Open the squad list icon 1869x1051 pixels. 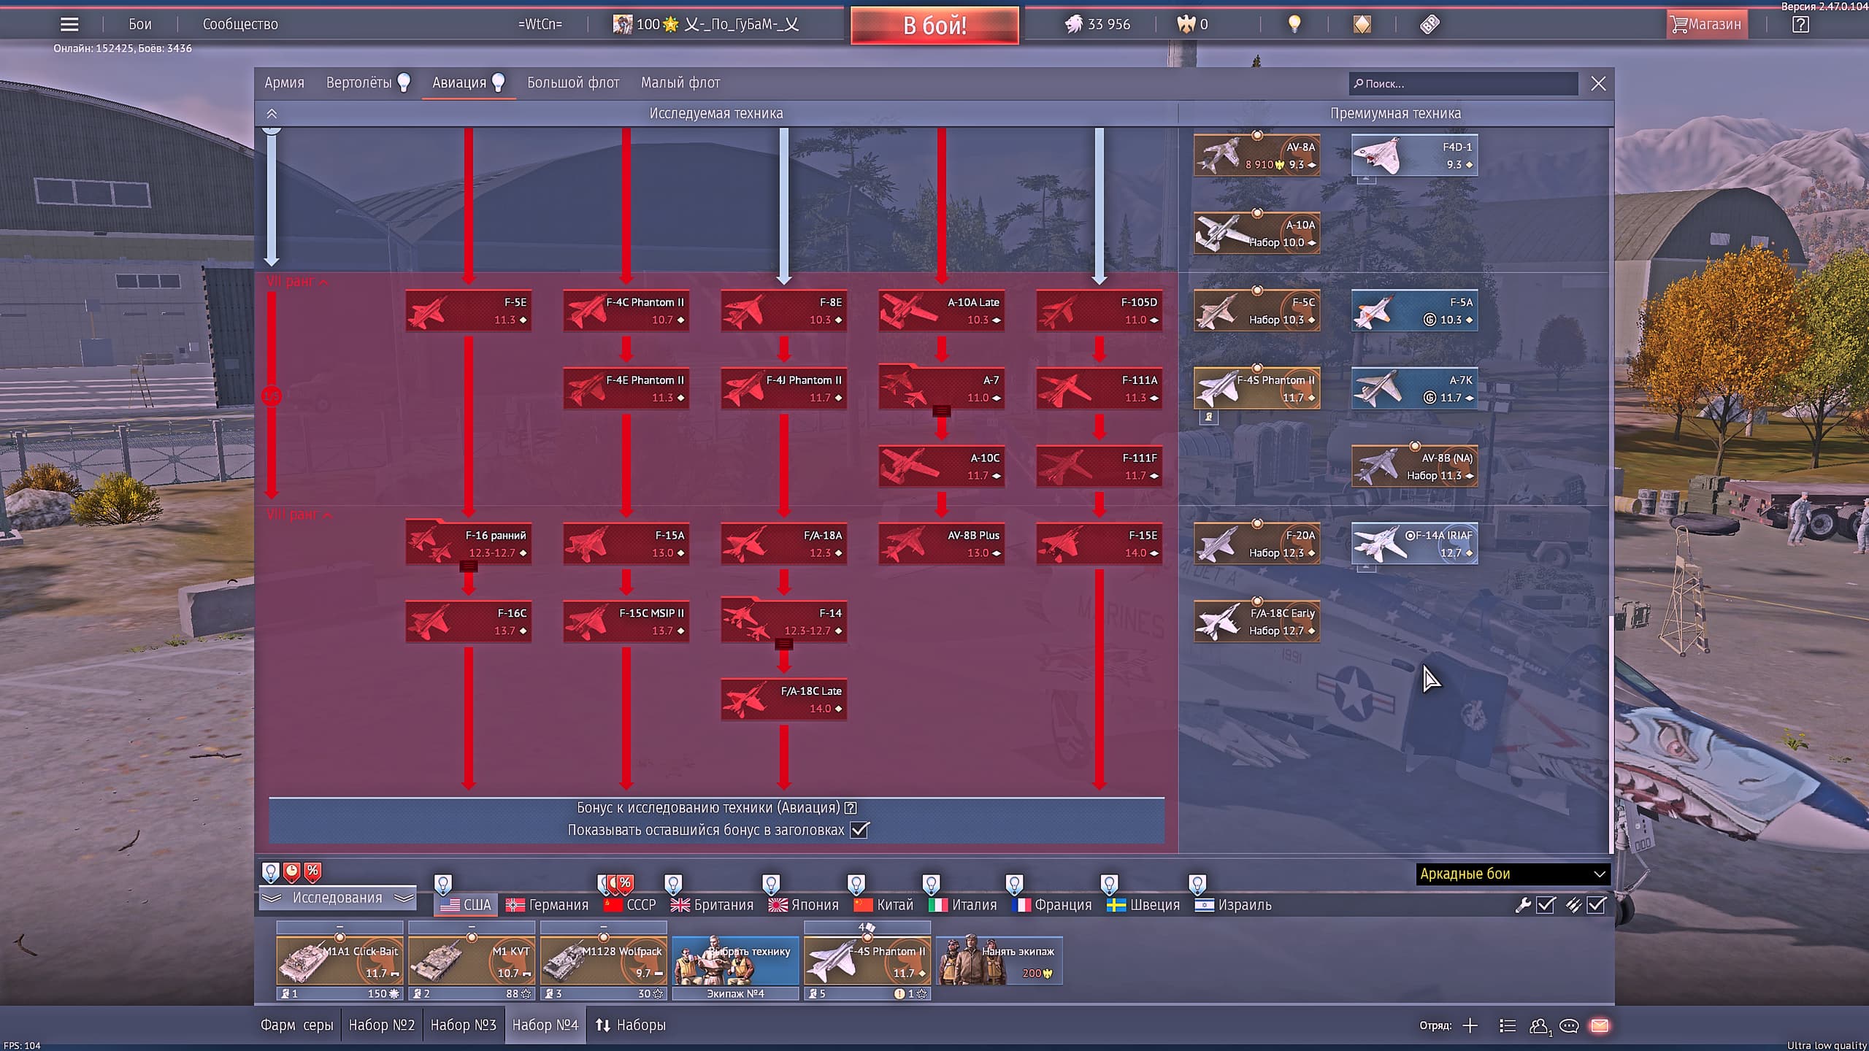[x=1508, y=1025]
